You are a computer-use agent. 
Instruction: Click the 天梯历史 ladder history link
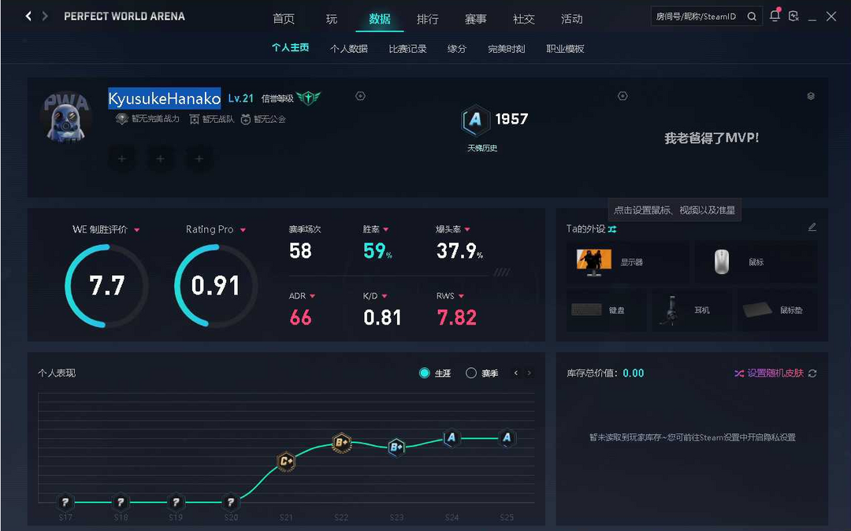[x=482, y=148]
